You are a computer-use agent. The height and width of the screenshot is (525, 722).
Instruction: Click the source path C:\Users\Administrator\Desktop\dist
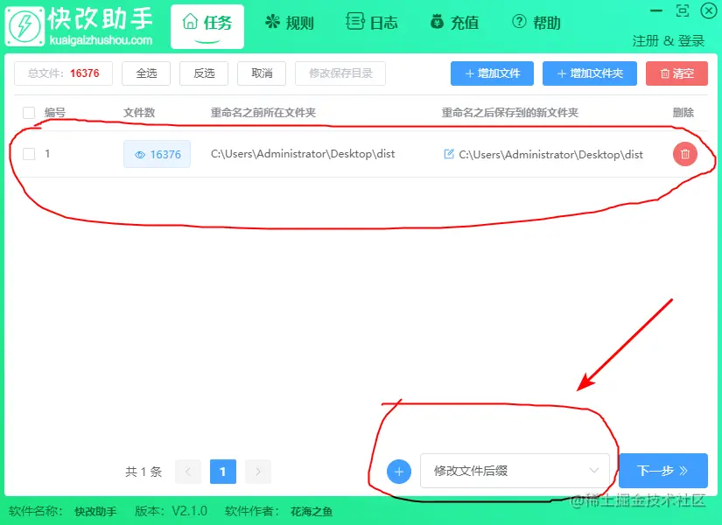click(303, 154)
